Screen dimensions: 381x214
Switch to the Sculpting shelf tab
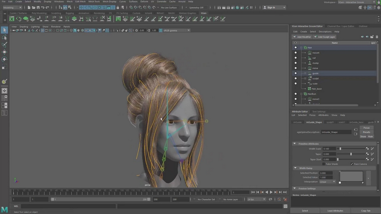tap(56, 13)
